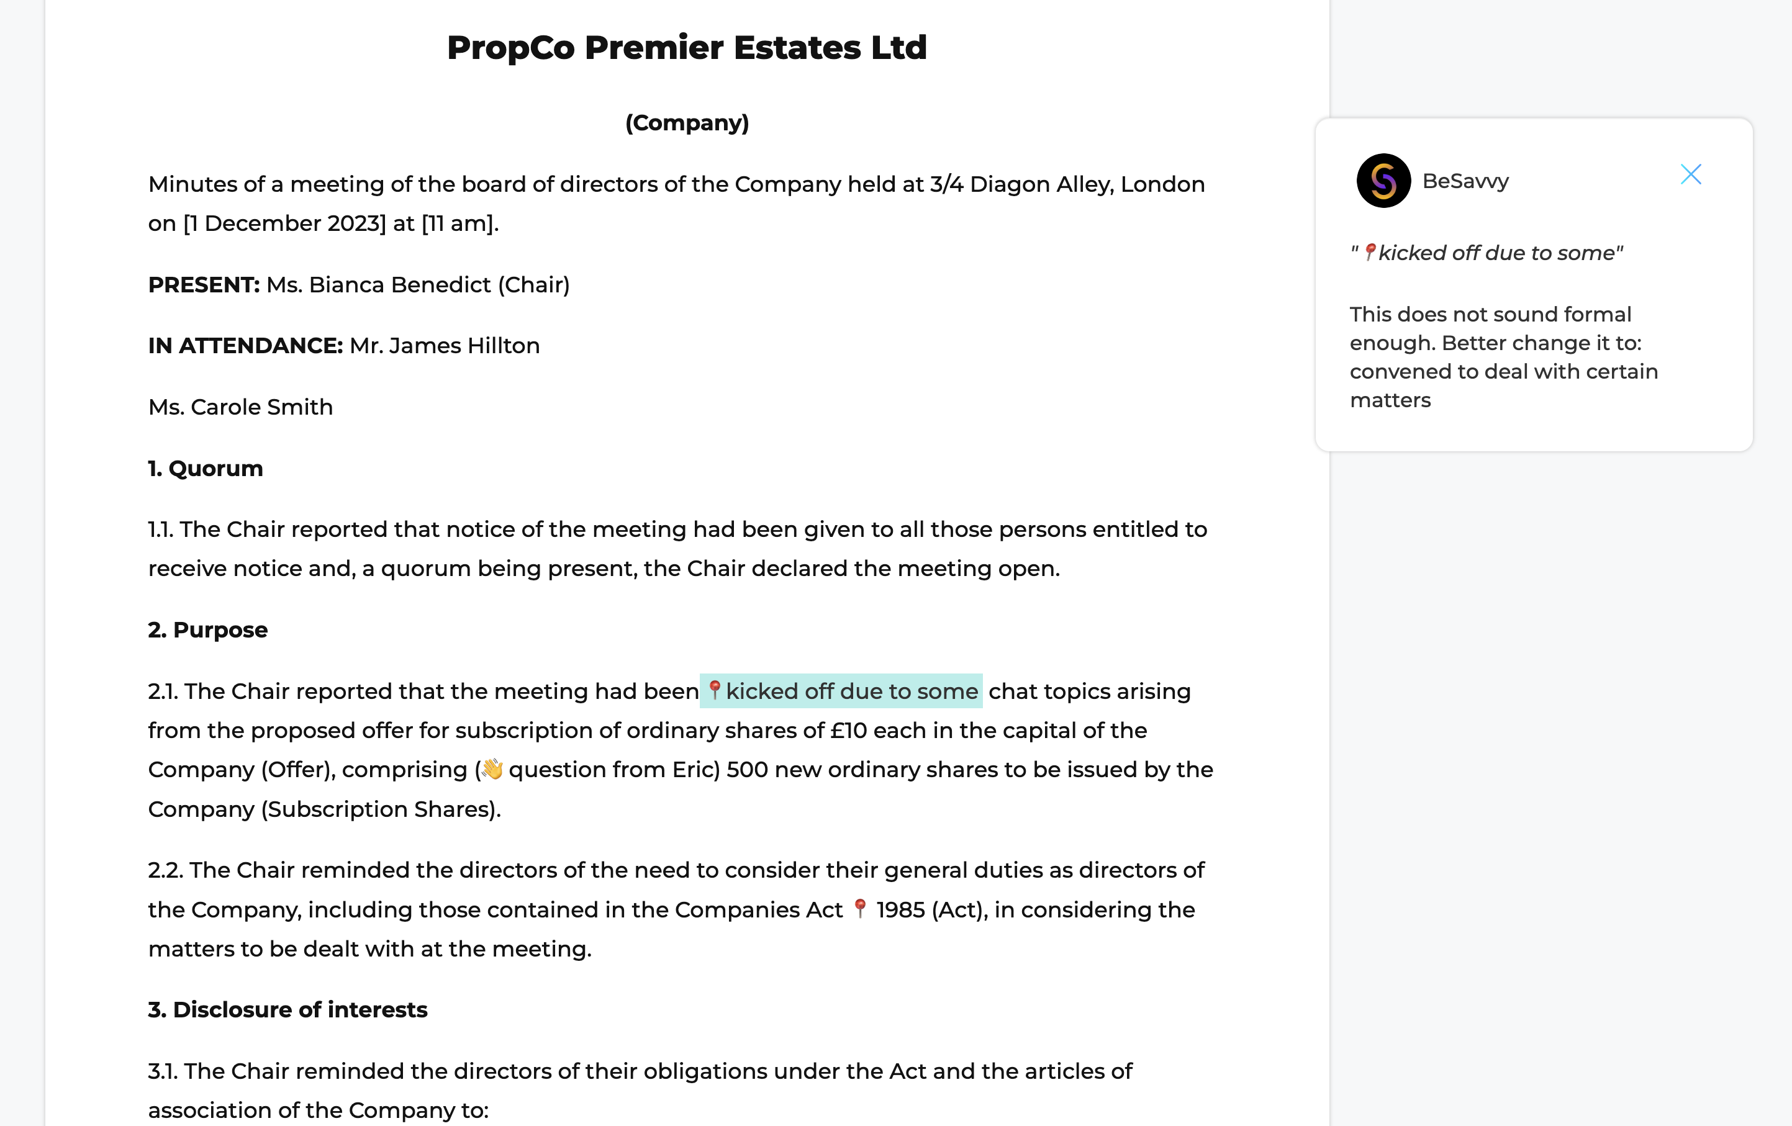Image resolution: width=1792 pixels, height=1126 pixels.
Task: Click the '(Company)' subtitle
Action: [687, 123]
